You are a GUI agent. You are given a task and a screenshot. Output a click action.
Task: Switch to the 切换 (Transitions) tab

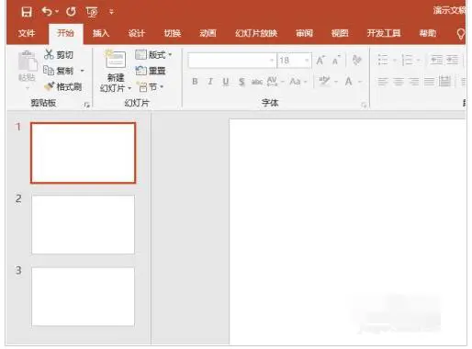point(173,33)
